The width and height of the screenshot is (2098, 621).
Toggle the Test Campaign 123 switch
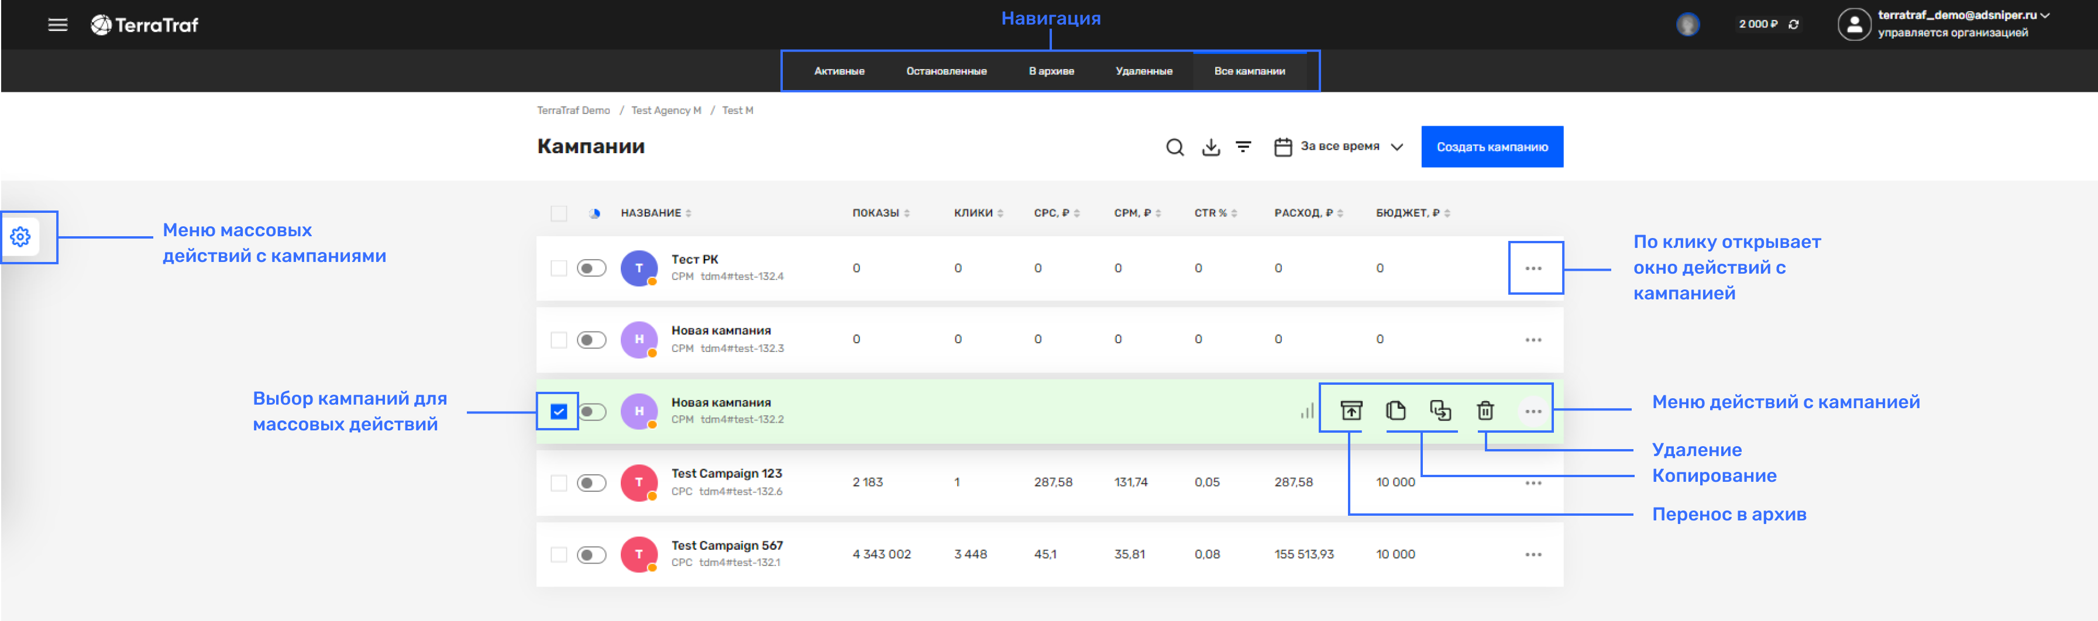click(591, 482)
